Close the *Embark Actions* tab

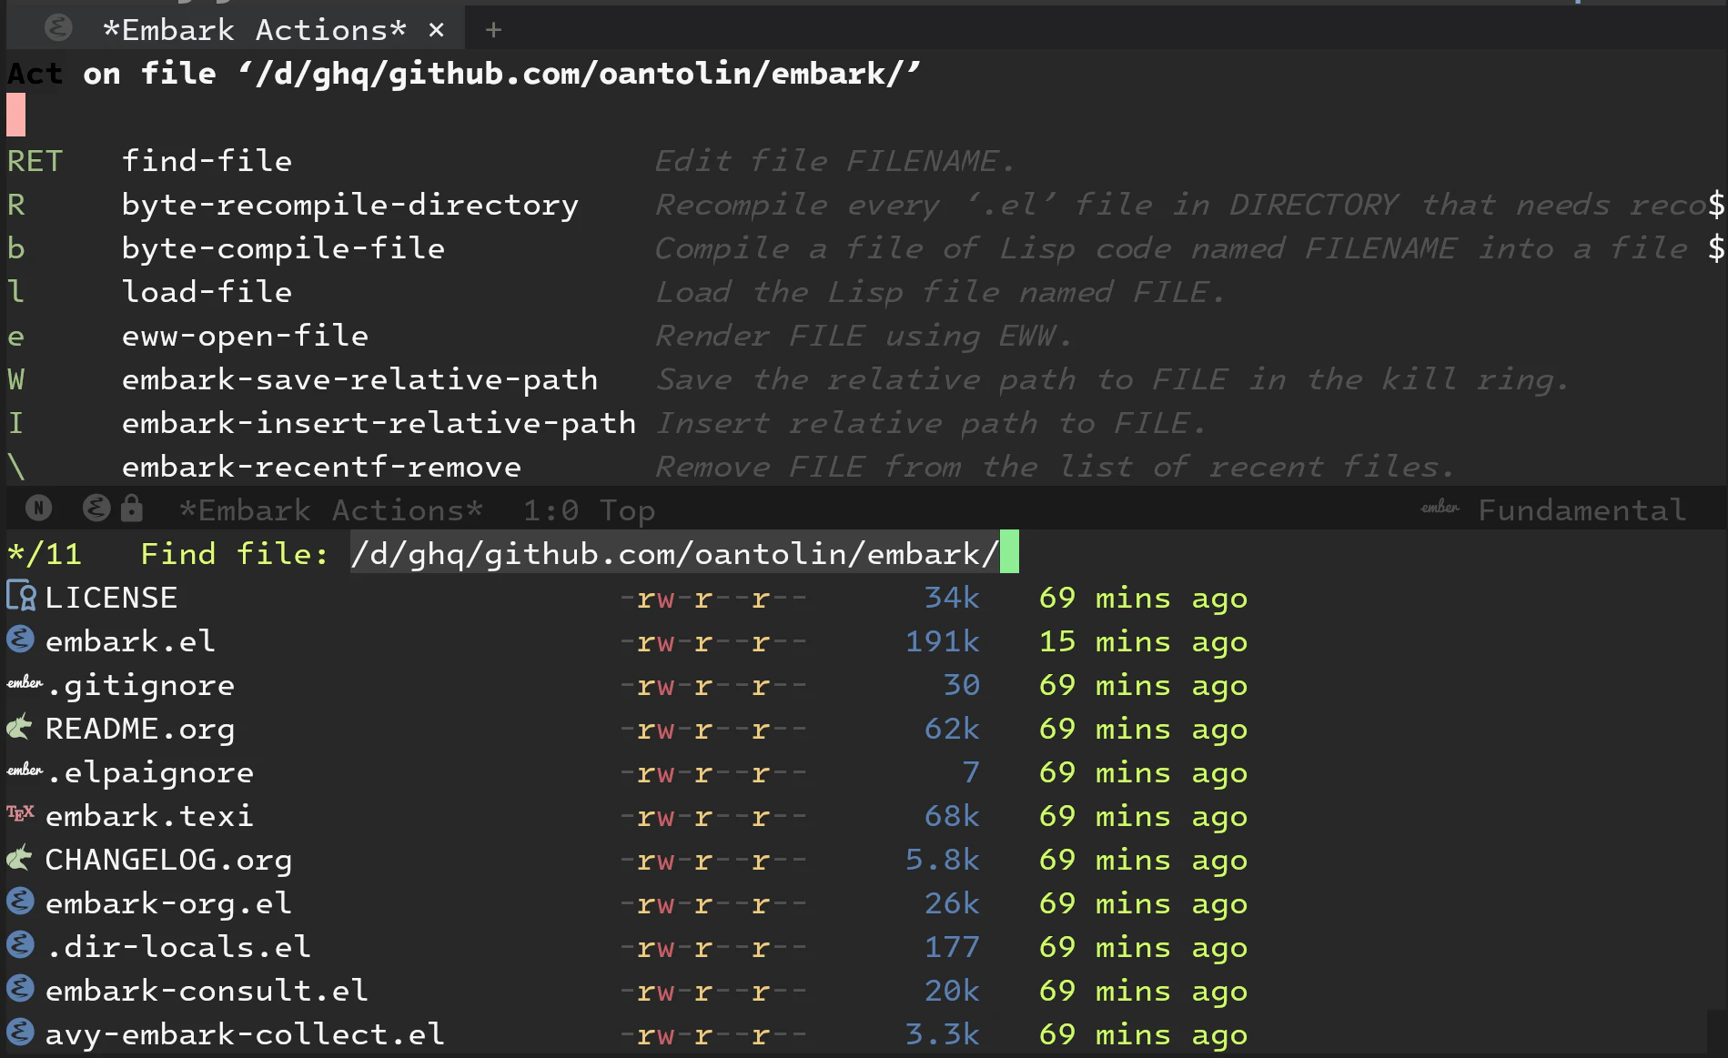(x=437, y=30)
